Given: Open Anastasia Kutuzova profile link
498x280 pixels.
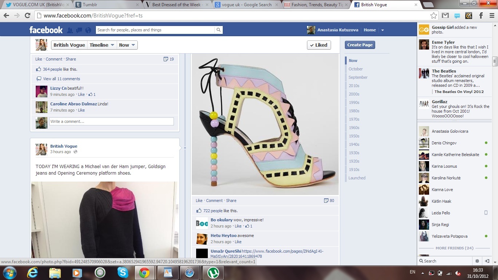Looking at the screenshot, I should tap(338, 30).
